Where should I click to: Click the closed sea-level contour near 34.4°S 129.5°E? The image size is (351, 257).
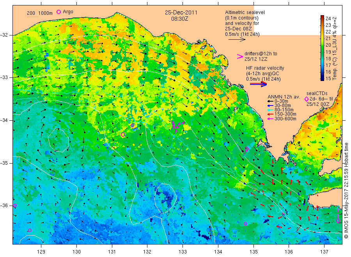coord(58,140)
